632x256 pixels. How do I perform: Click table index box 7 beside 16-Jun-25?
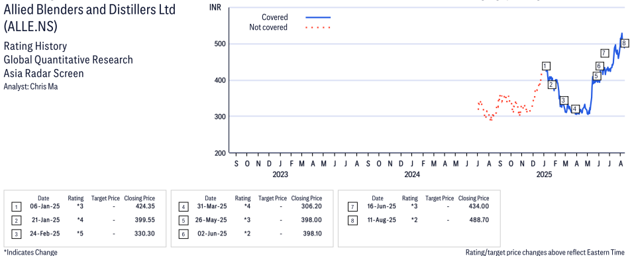350,207
